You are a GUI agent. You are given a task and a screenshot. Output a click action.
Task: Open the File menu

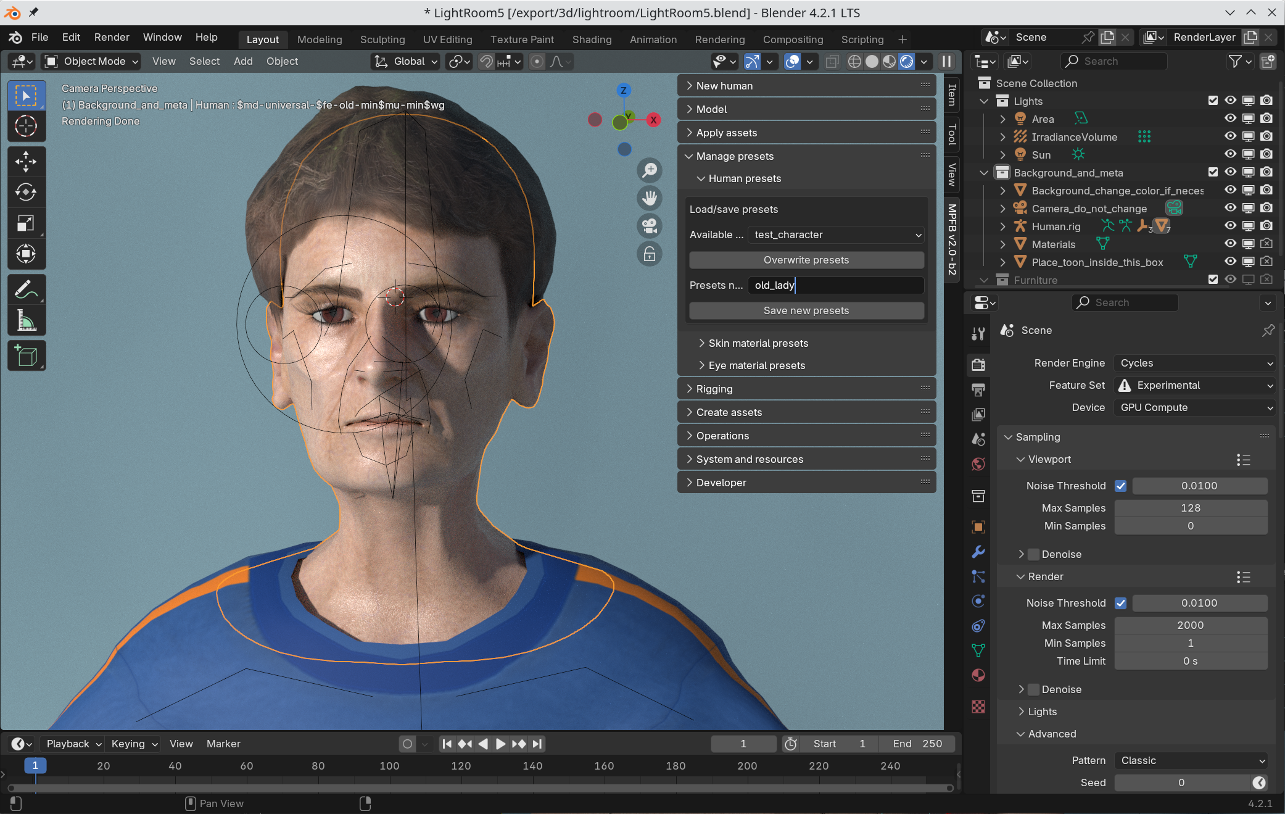tap(39, 37)
